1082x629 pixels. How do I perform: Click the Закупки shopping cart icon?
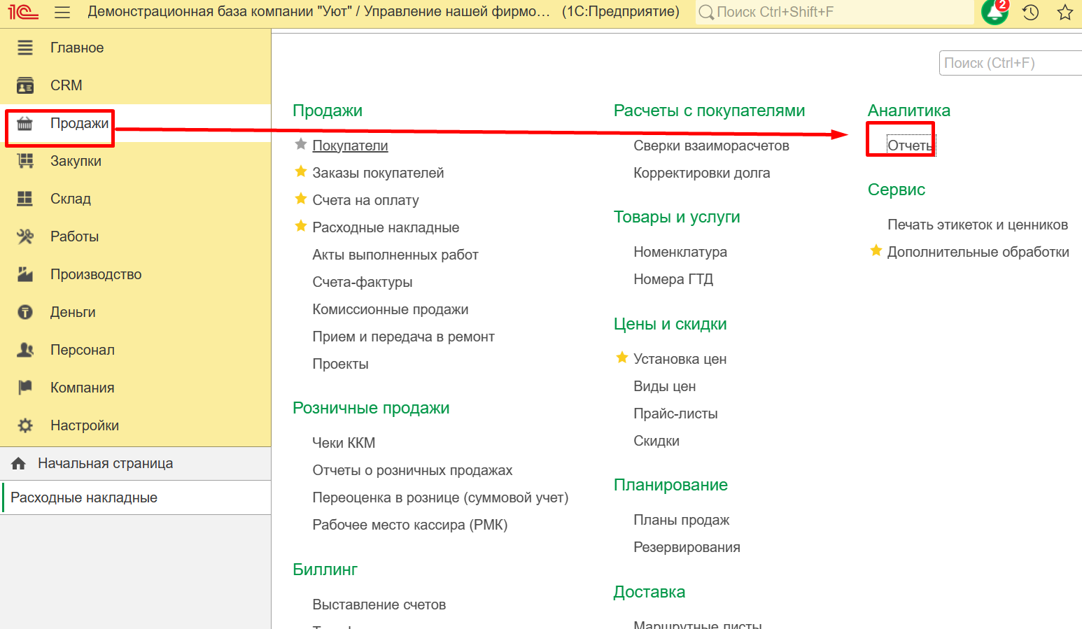(x=25, y=161)
